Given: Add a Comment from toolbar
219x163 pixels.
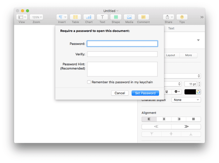Looking at the screenshot, I should [x=143, y=17].
